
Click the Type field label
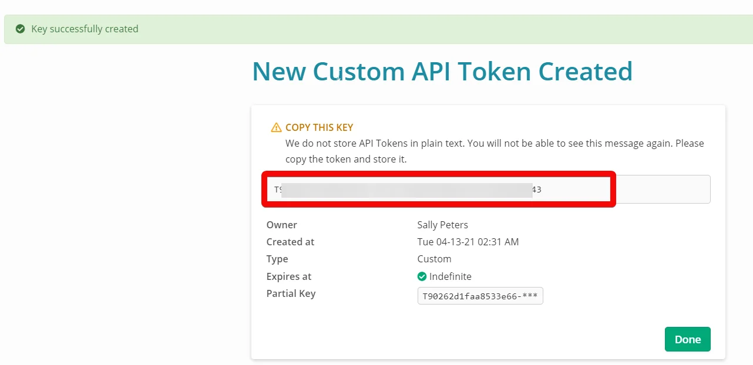point(277,259)
